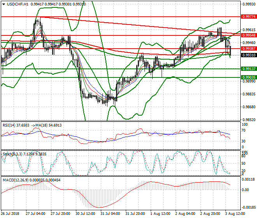Click the green 0.99035 support level label
Screen dimensions: 257x218
[249, 77]
